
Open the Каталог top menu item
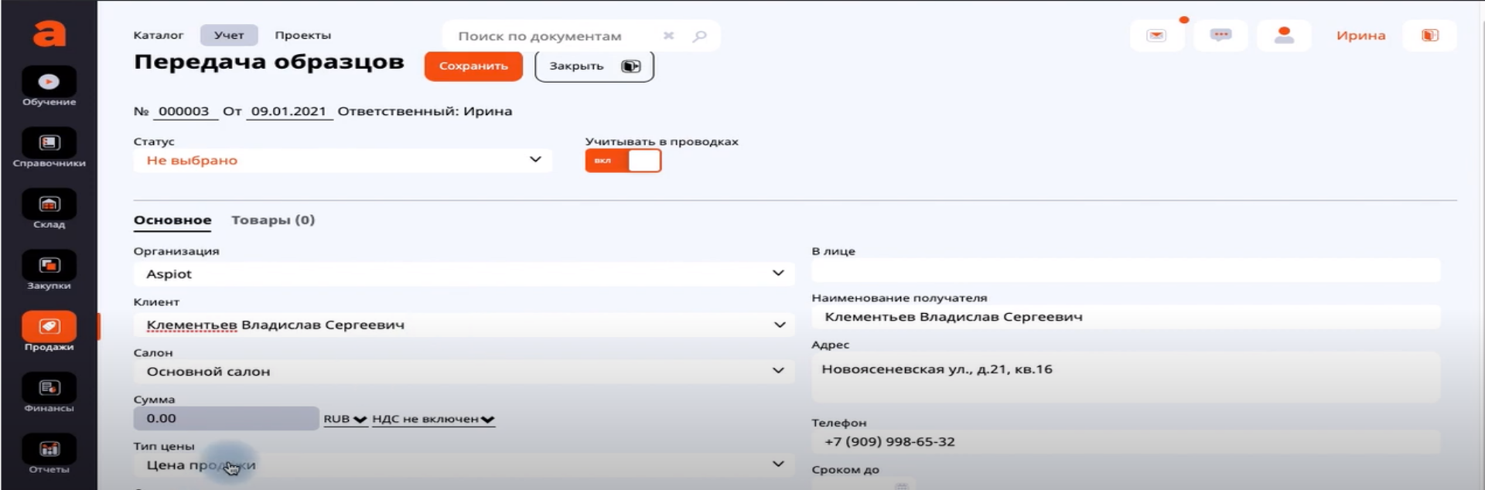click(x=158, y=36)
